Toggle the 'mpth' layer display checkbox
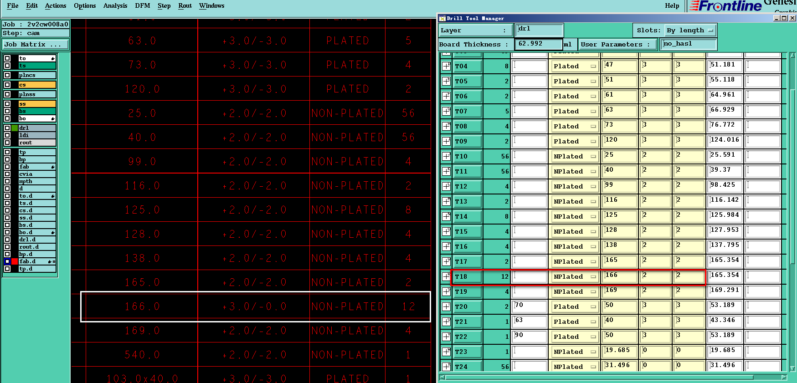This screenshot has height=383, width=797. 7,181
